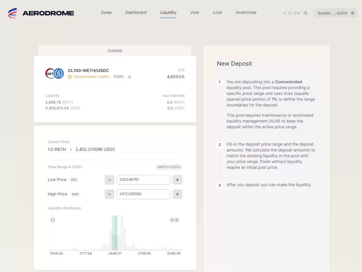Click the Aerodrome logo
This screenshot has height=272, width=362.
tap(41, 13)
